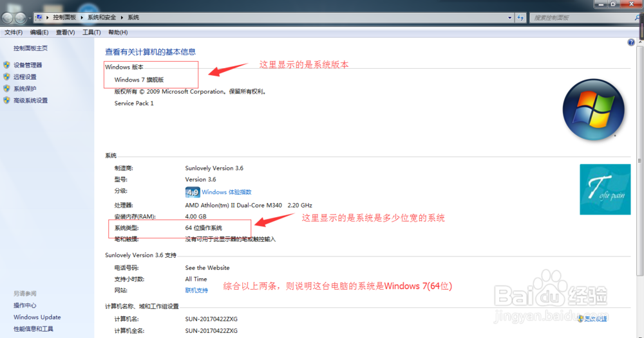Open 性能信息和工具 link
This screenshot has height=338, width=644.
point(33,329)
